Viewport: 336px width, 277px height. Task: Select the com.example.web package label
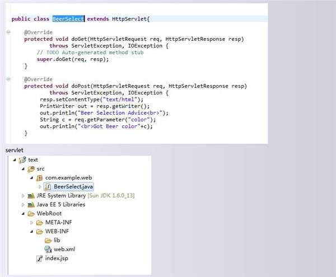(x=68, y=178)
